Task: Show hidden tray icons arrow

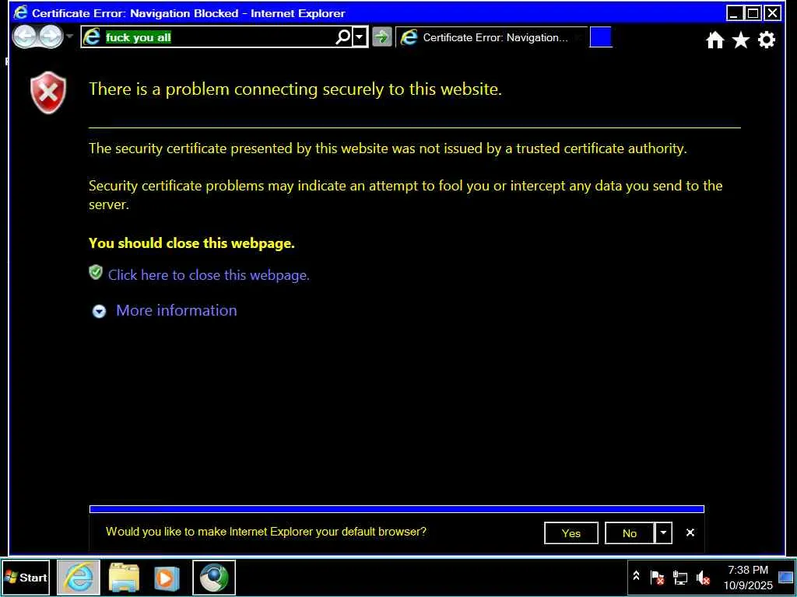Action: (636, 576)
